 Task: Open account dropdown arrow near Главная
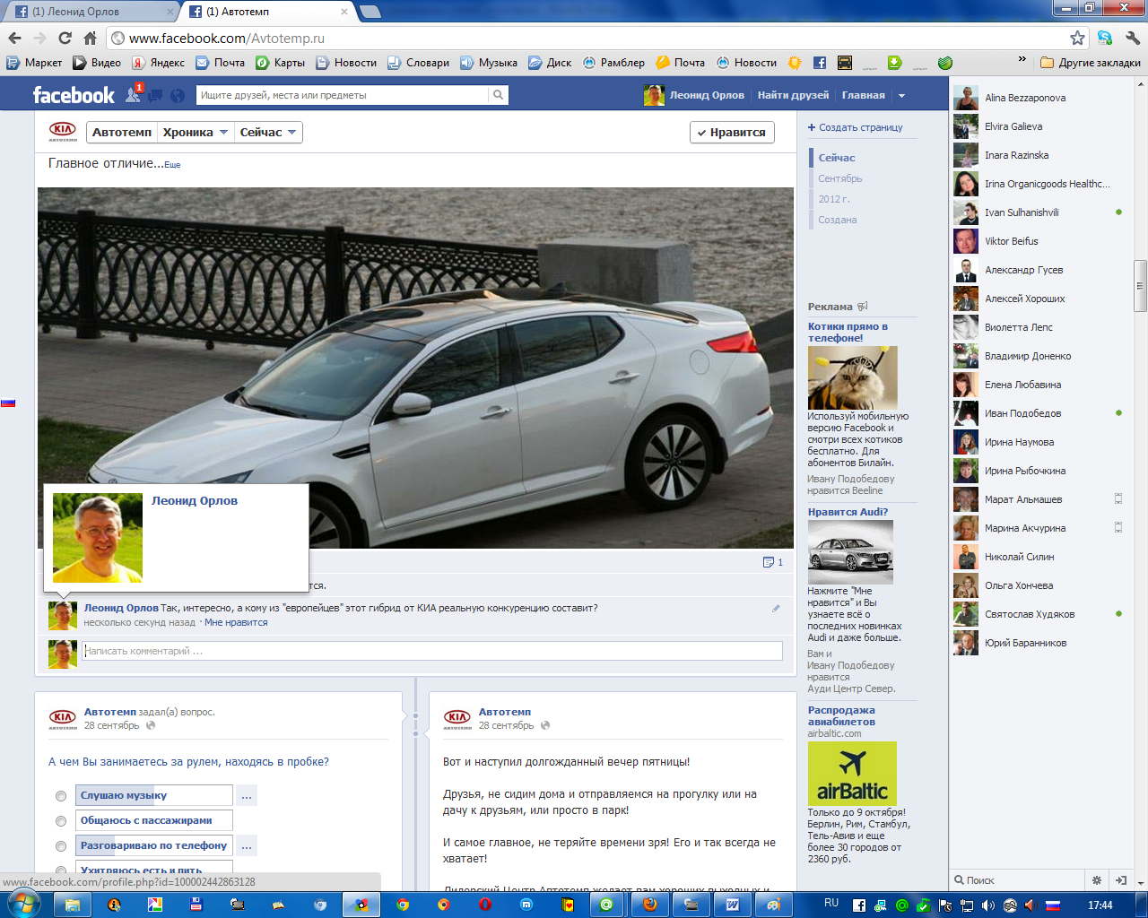point(901,95)
